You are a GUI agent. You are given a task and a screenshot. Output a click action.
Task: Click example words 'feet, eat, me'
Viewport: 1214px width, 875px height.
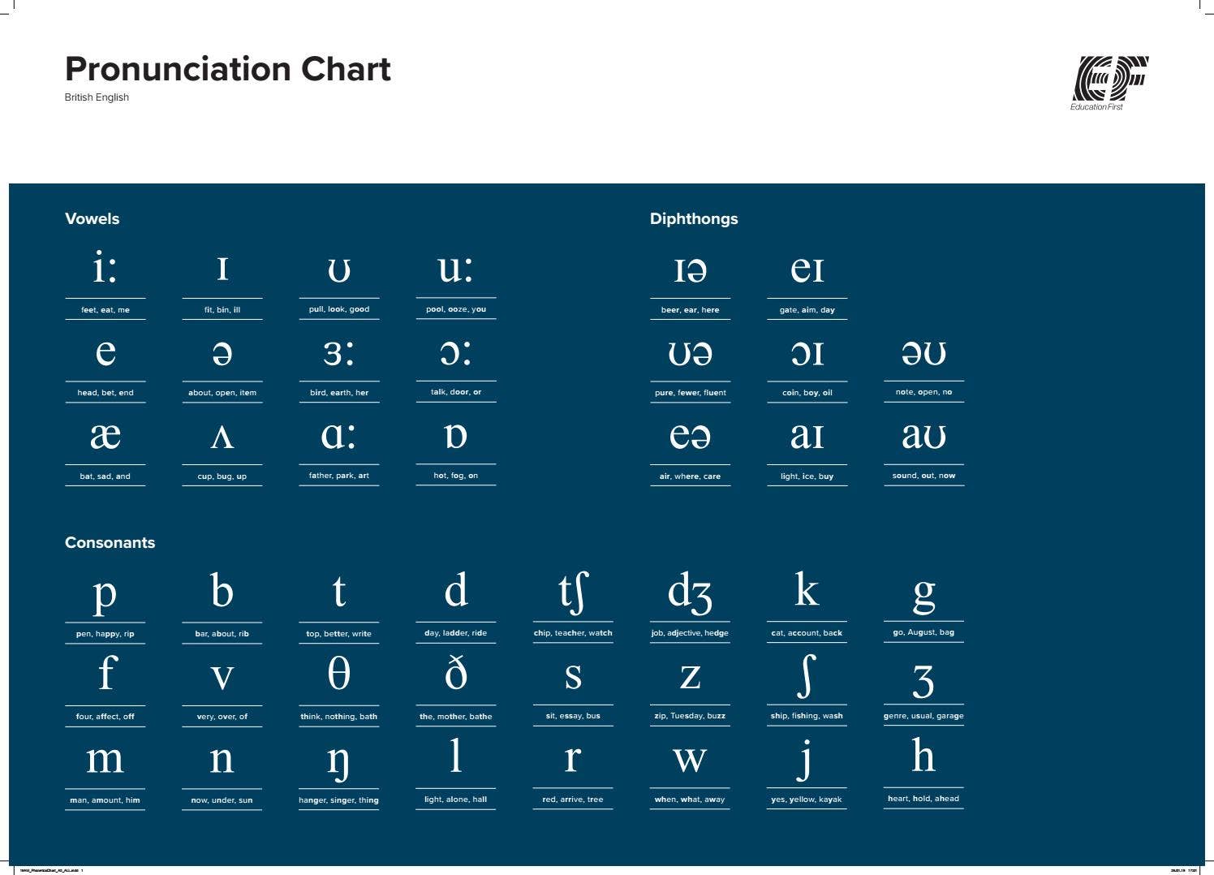(x=105, y=310)
